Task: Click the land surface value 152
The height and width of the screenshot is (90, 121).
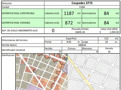Action: pyautogui.click(x=106, y=38)
